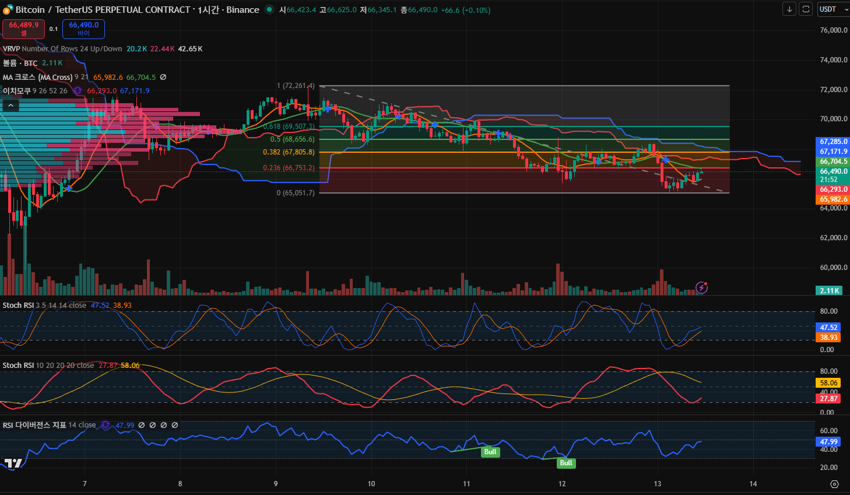
Task: Click the lightning bolt icon on the volume bars
Action: 702,287
